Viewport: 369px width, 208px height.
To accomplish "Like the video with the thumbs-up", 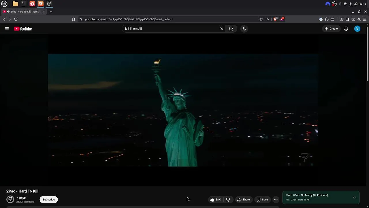I will 215,200.
